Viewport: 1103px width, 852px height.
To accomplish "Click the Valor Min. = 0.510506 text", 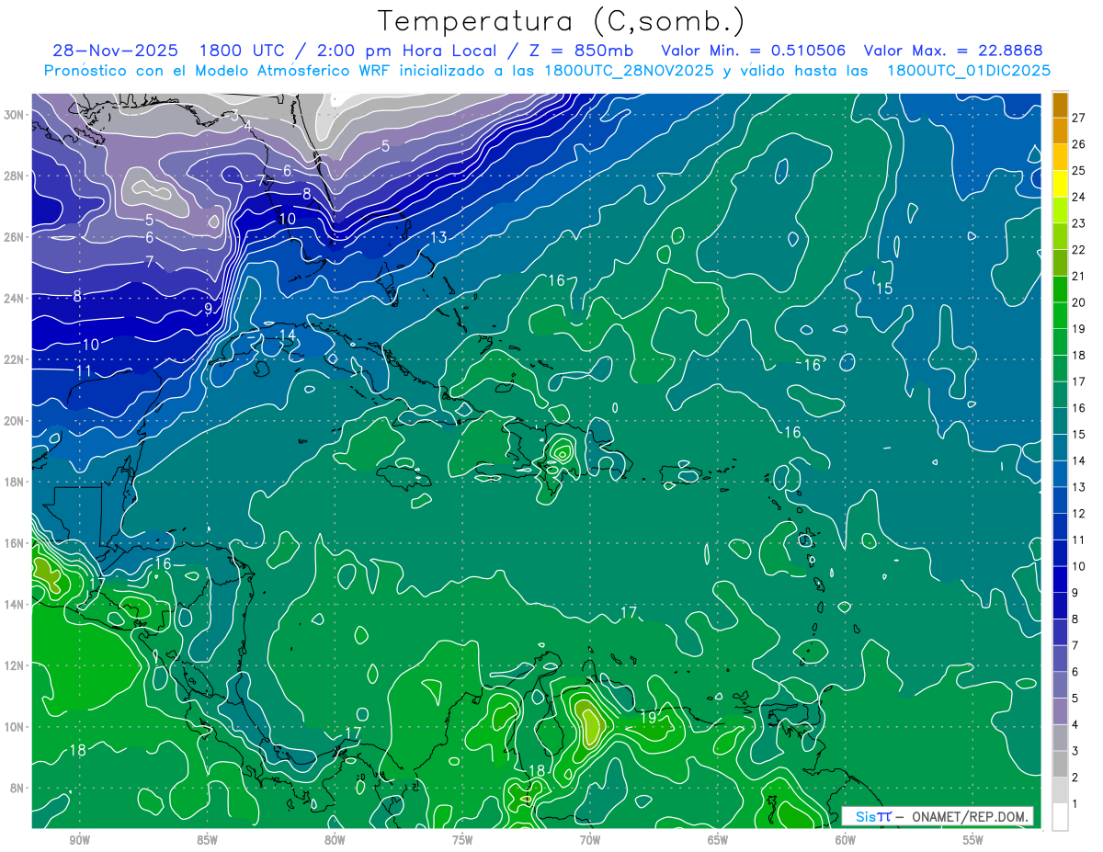I will 754,51.
